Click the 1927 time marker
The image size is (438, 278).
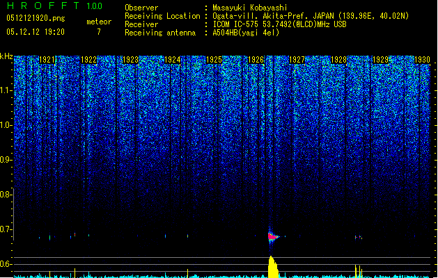point(297,60)
